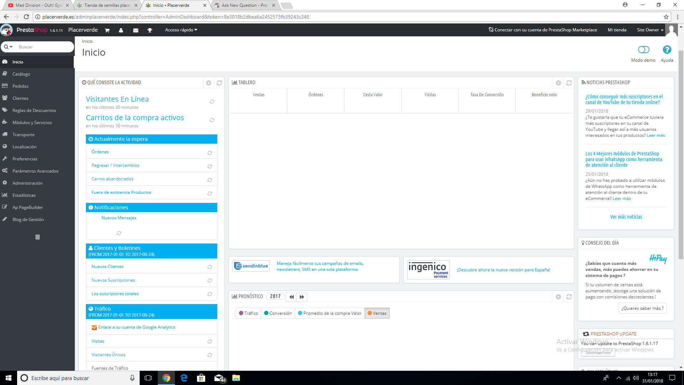Click the Buscar search field

pyautogui.click(x=45, y=47)
